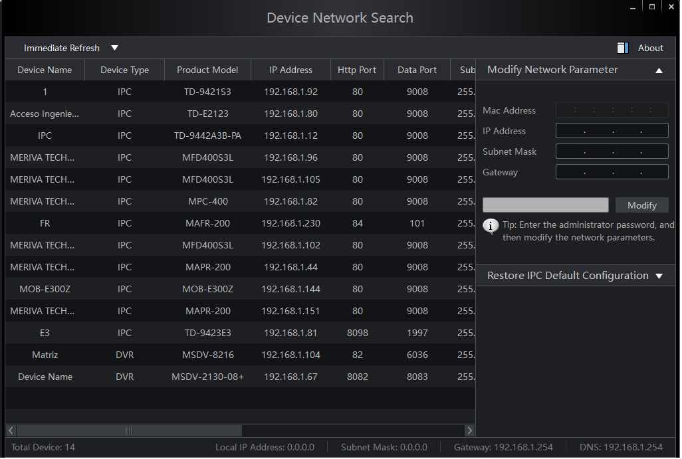Click the tip info bubble icon
This screenshot has height=459, width=682.
click(491, 227)
